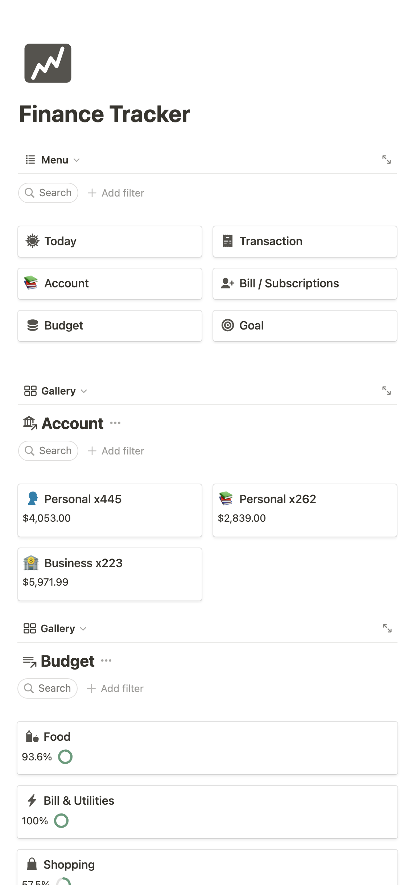Viewport: 408px width, 885px height.
Task: Add filter to the Menu view
Action: [x=116, y=193]
